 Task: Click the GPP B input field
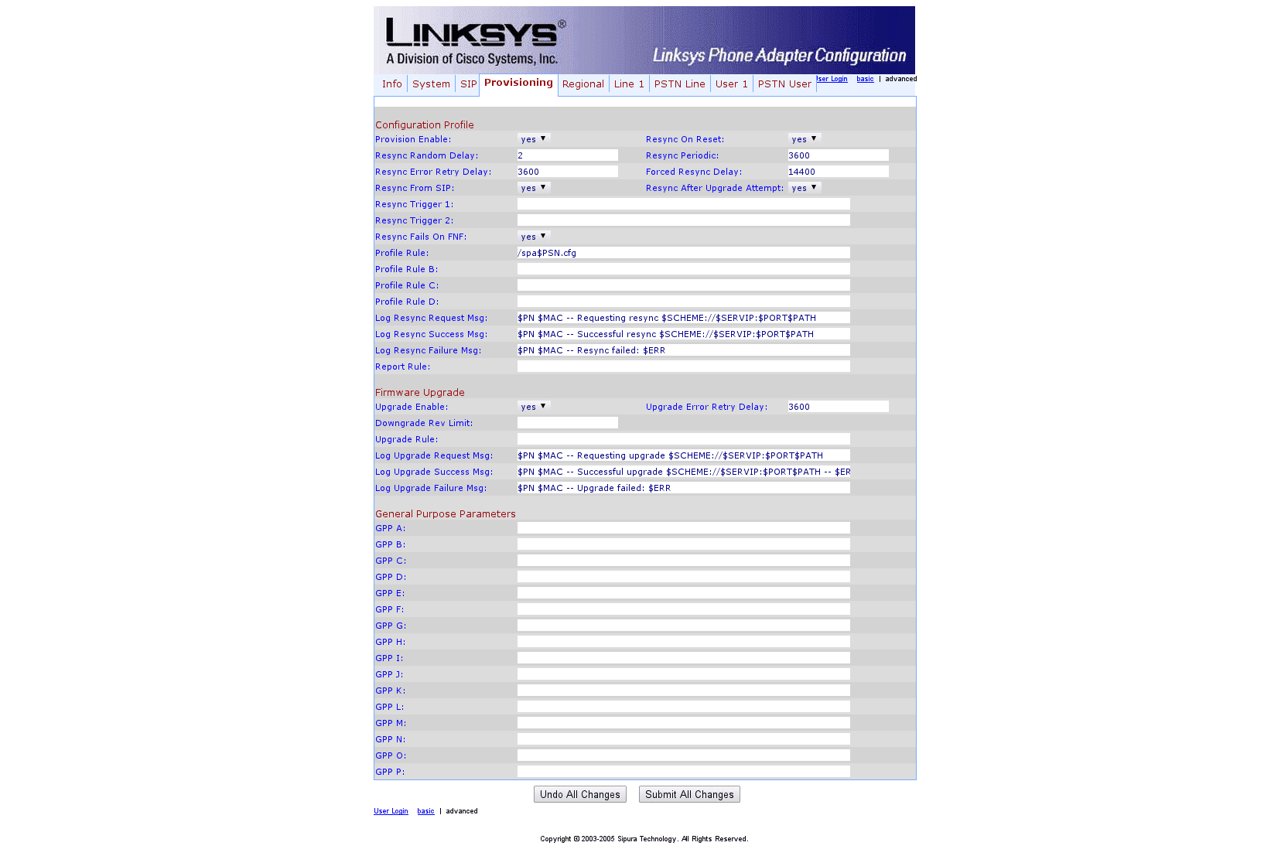684,544
